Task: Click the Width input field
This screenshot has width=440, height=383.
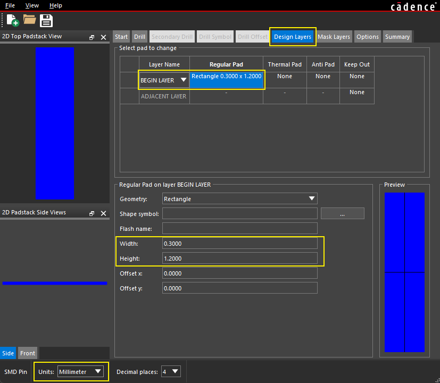Action: point(239,244)
